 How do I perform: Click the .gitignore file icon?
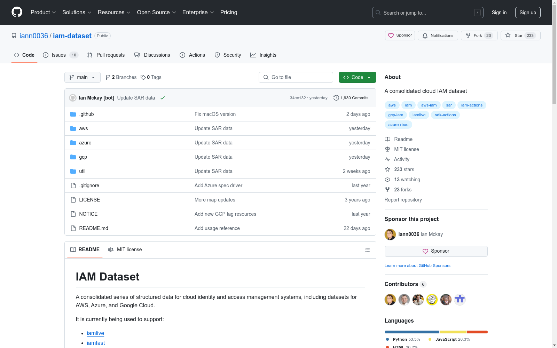73,185
